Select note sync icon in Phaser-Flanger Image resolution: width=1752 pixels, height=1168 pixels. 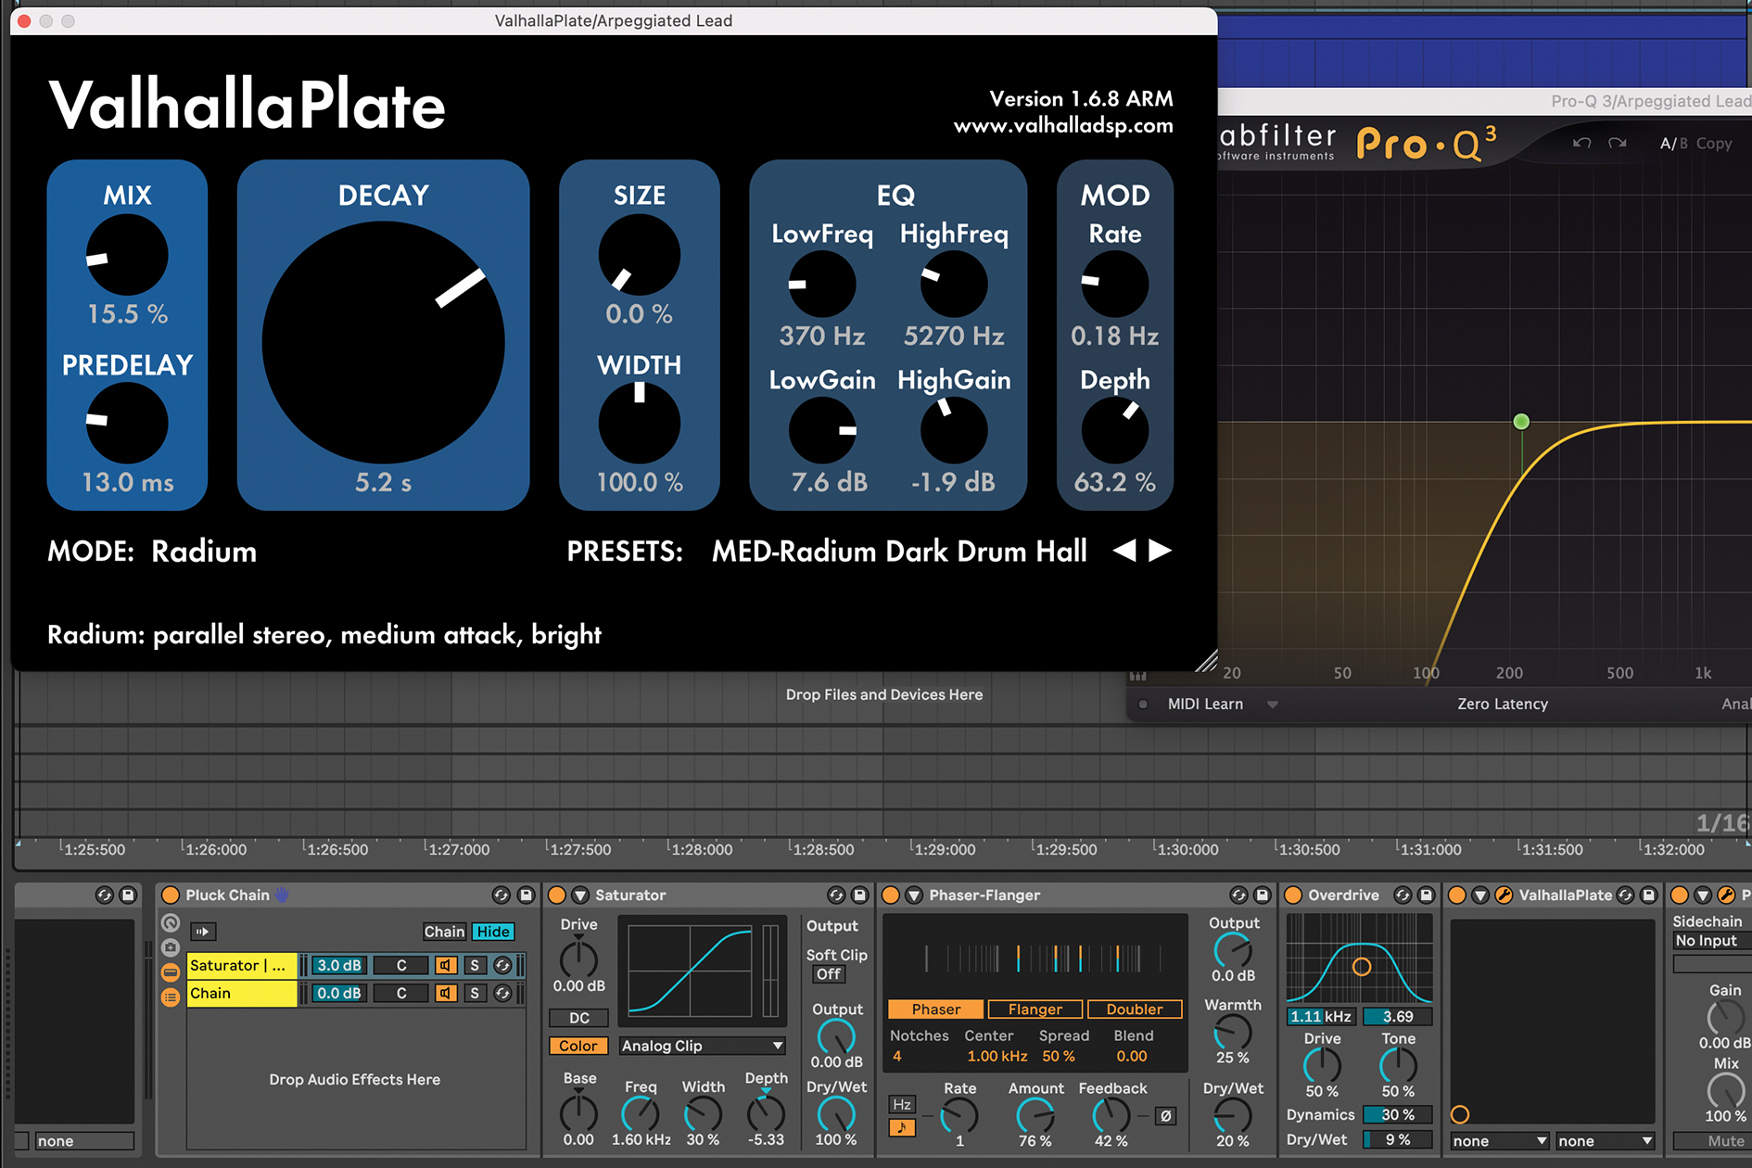pyautogui.click(x=902, y=1127)
